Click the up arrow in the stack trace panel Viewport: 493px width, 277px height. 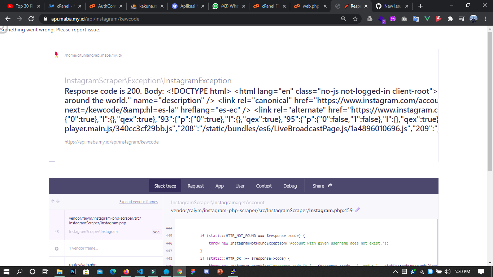53,201
